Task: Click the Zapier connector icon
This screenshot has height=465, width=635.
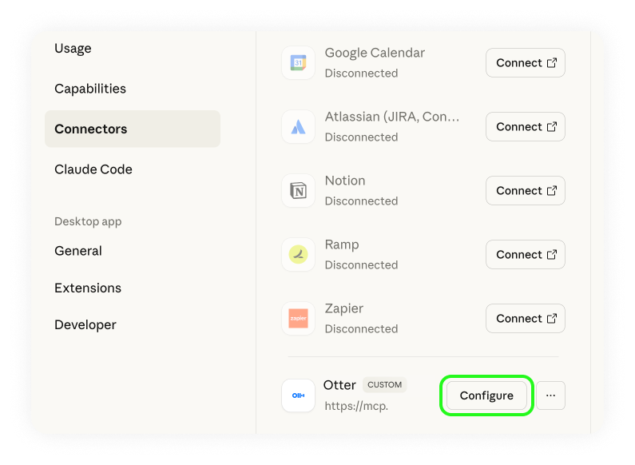Action: pyautogui.click(x=298, y=319)
